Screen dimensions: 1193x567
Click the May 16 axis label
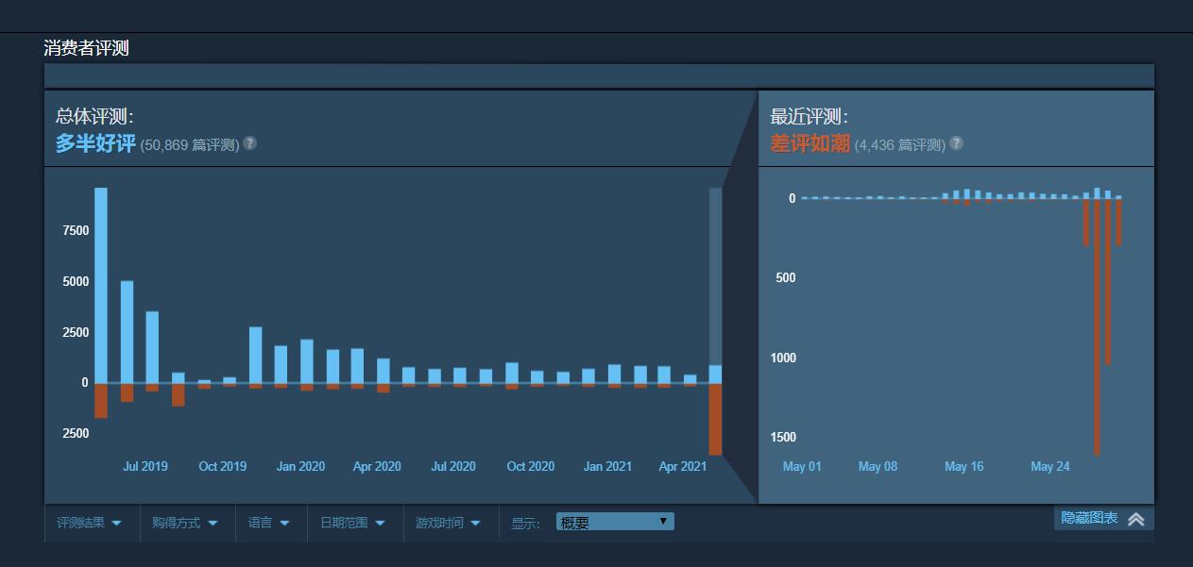click(963, 466)
